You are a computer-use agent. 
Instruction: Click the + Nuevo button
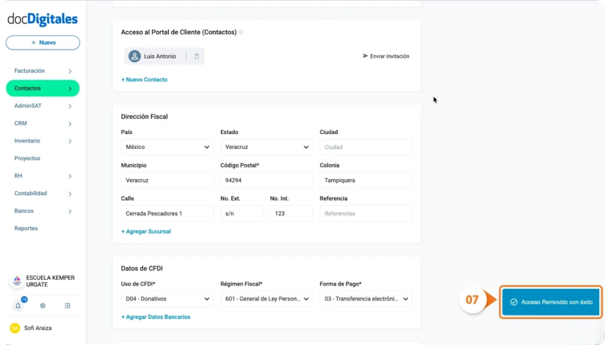[x=43, y=43]
